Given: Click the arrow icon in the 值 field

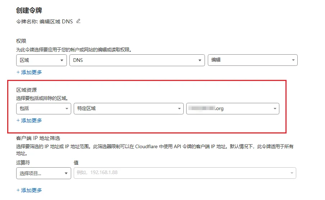Looking at the screenshot, I should pos(292,173).
